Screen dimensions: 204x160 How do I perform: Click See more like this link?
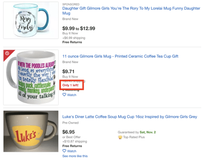click(75, 156)
